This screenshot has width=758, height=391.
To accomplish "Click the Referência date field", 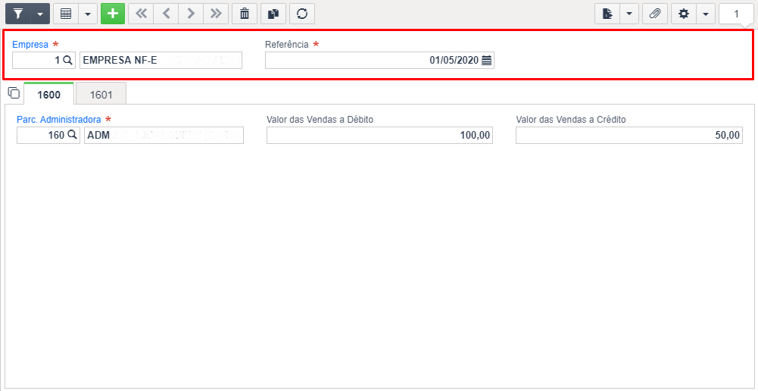I will pyautogui.click(x=379, y=61).
